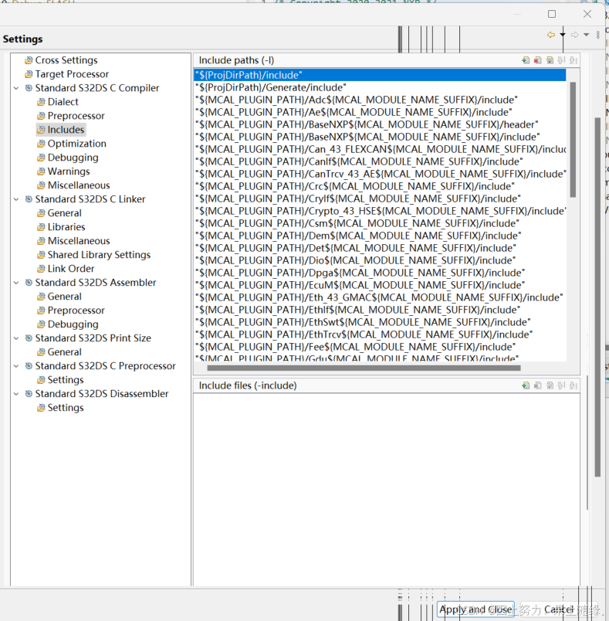This screenshot has height=621, width=609.
Task: Click Move Down icon for Include files
Action: coord(573,385)
